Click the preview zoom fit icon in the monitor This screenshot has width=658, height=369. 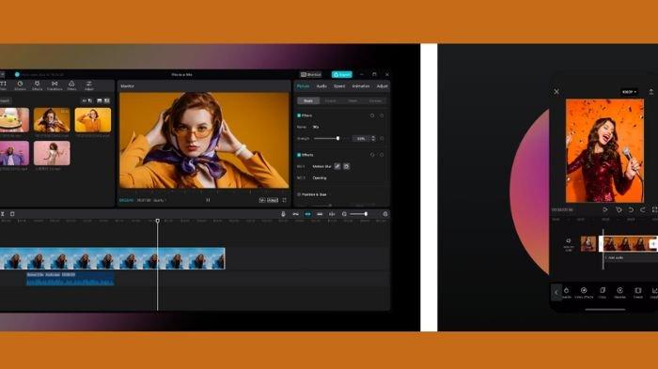pos(262,200)
